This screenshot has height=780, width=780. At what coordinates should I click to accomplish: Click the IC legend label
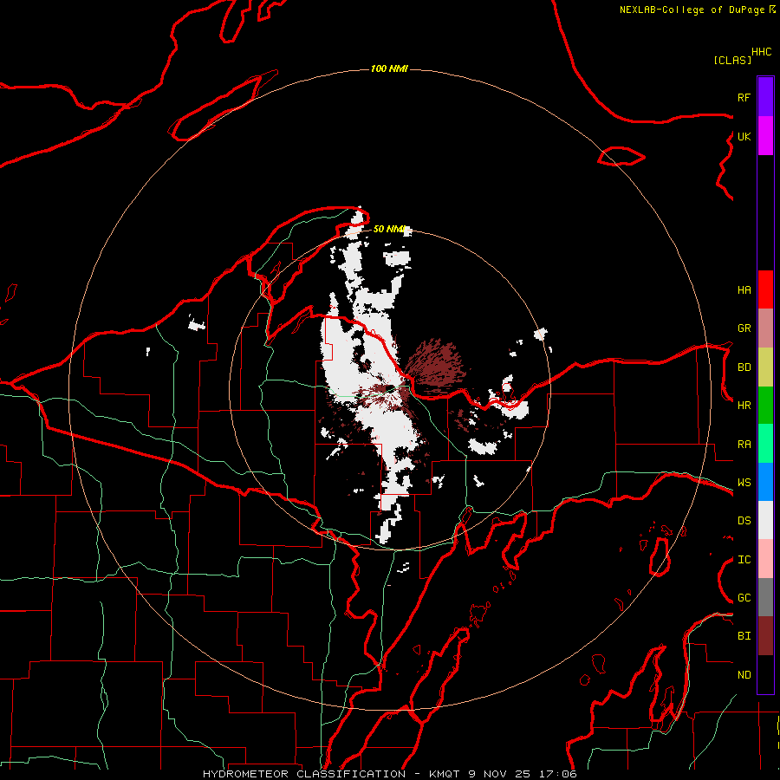(x=744, y=560)
